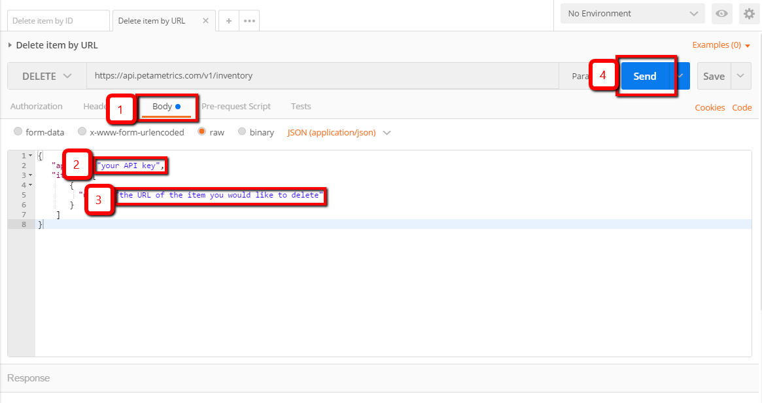Send the request
Viewport: 762px width, 403px height.
pos(645,77)
